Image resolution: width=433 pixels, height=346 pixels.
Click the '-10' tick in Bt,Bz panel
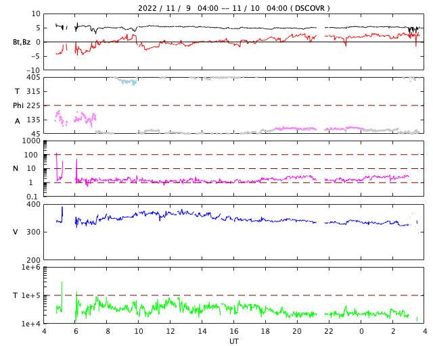pos(35,71)
